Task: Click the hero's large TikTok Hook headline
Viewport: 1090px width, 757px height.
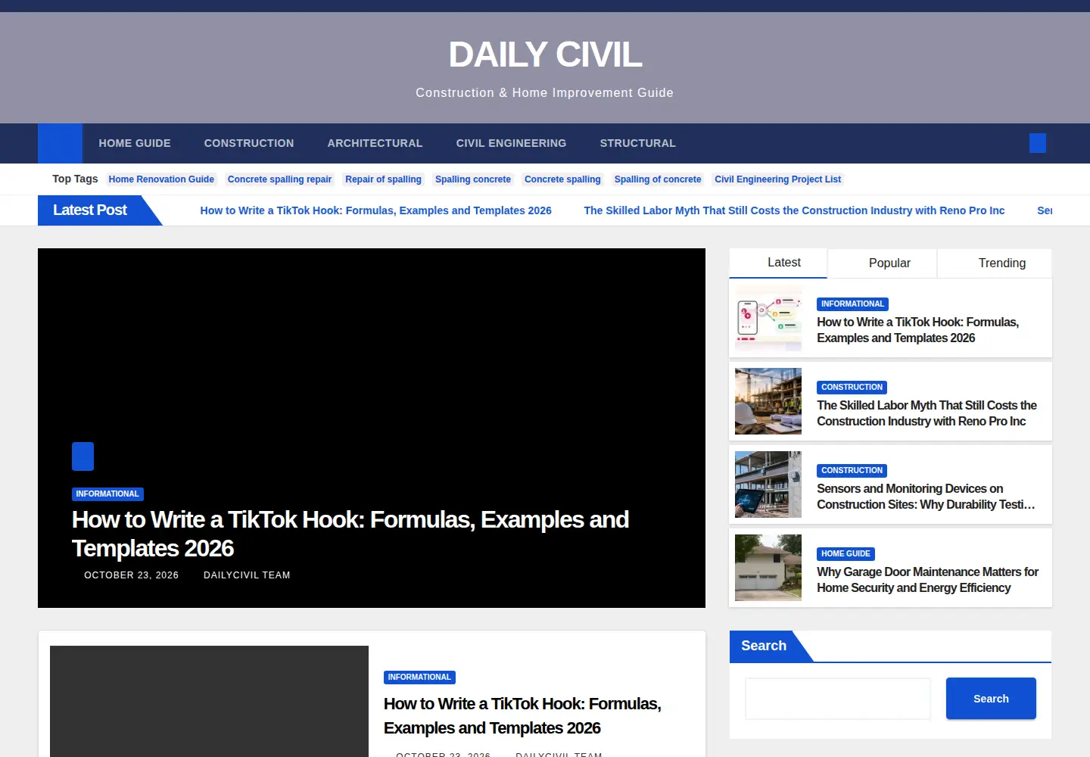Action: pos(350,534)
